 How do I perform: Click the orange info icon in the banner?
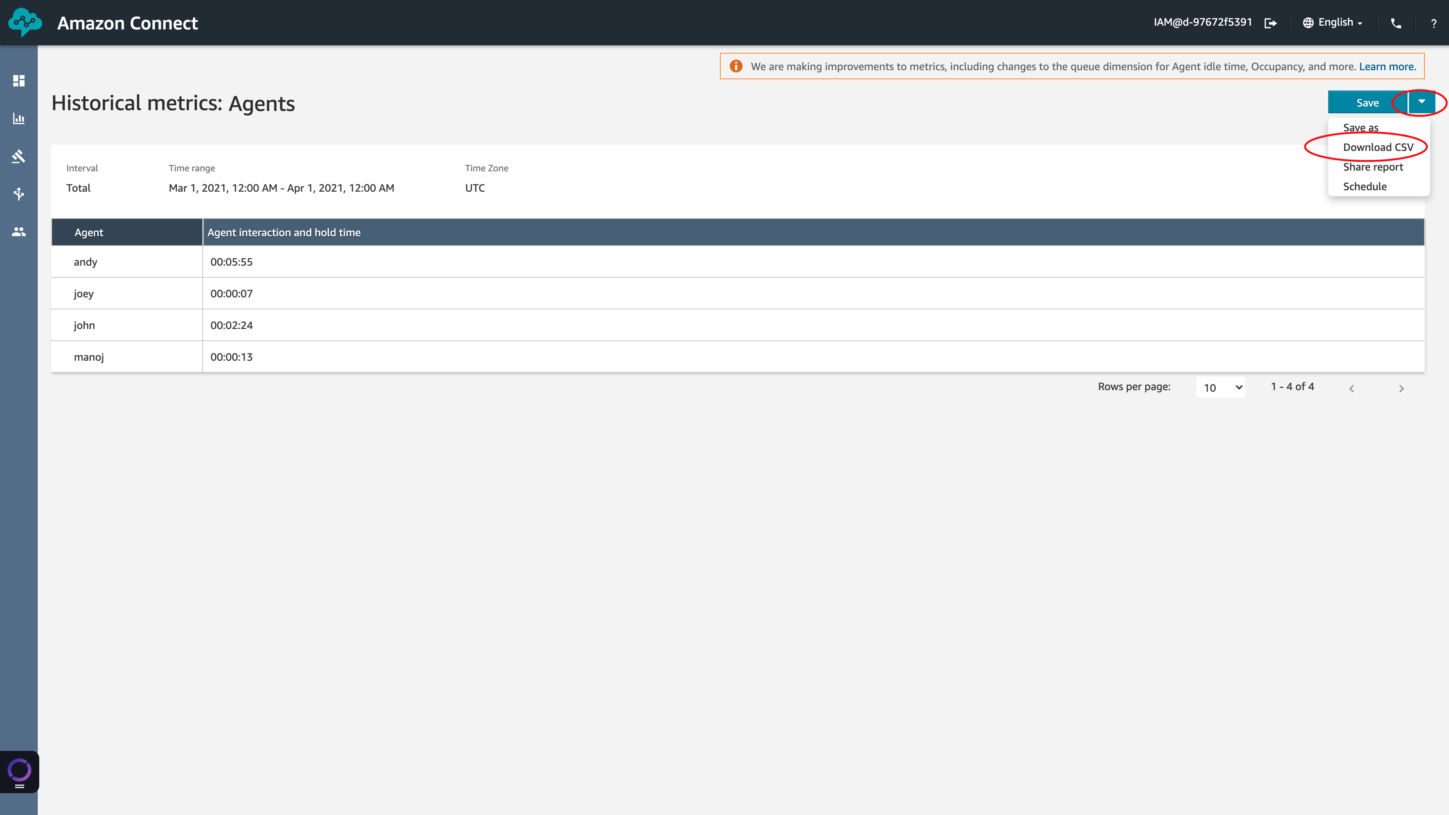coord(736,66)
